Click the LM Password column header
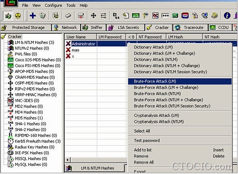 [111, 37]
